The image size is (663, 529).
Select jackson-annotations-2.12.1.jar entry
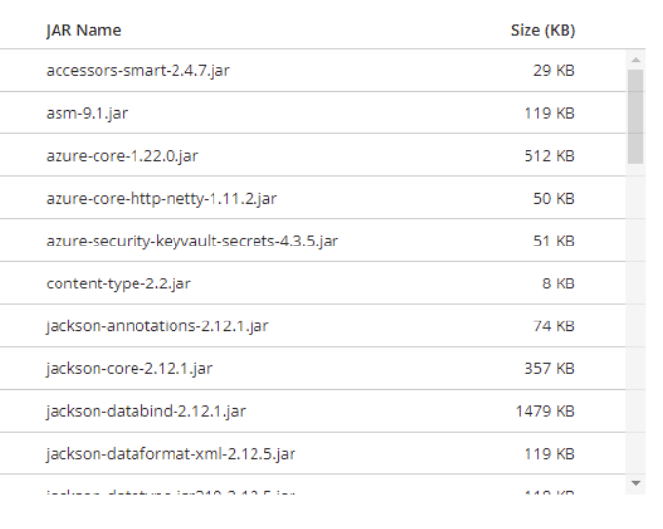(157, 326)
